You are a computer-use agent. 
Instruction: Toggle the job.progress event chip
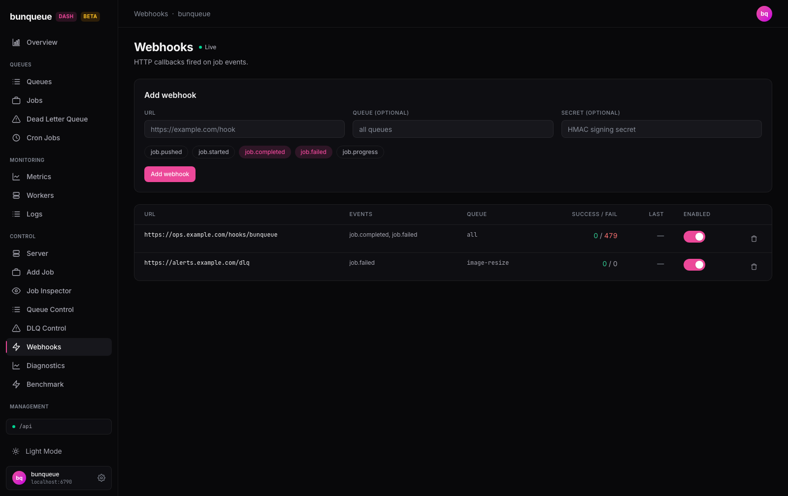[360, 152]
